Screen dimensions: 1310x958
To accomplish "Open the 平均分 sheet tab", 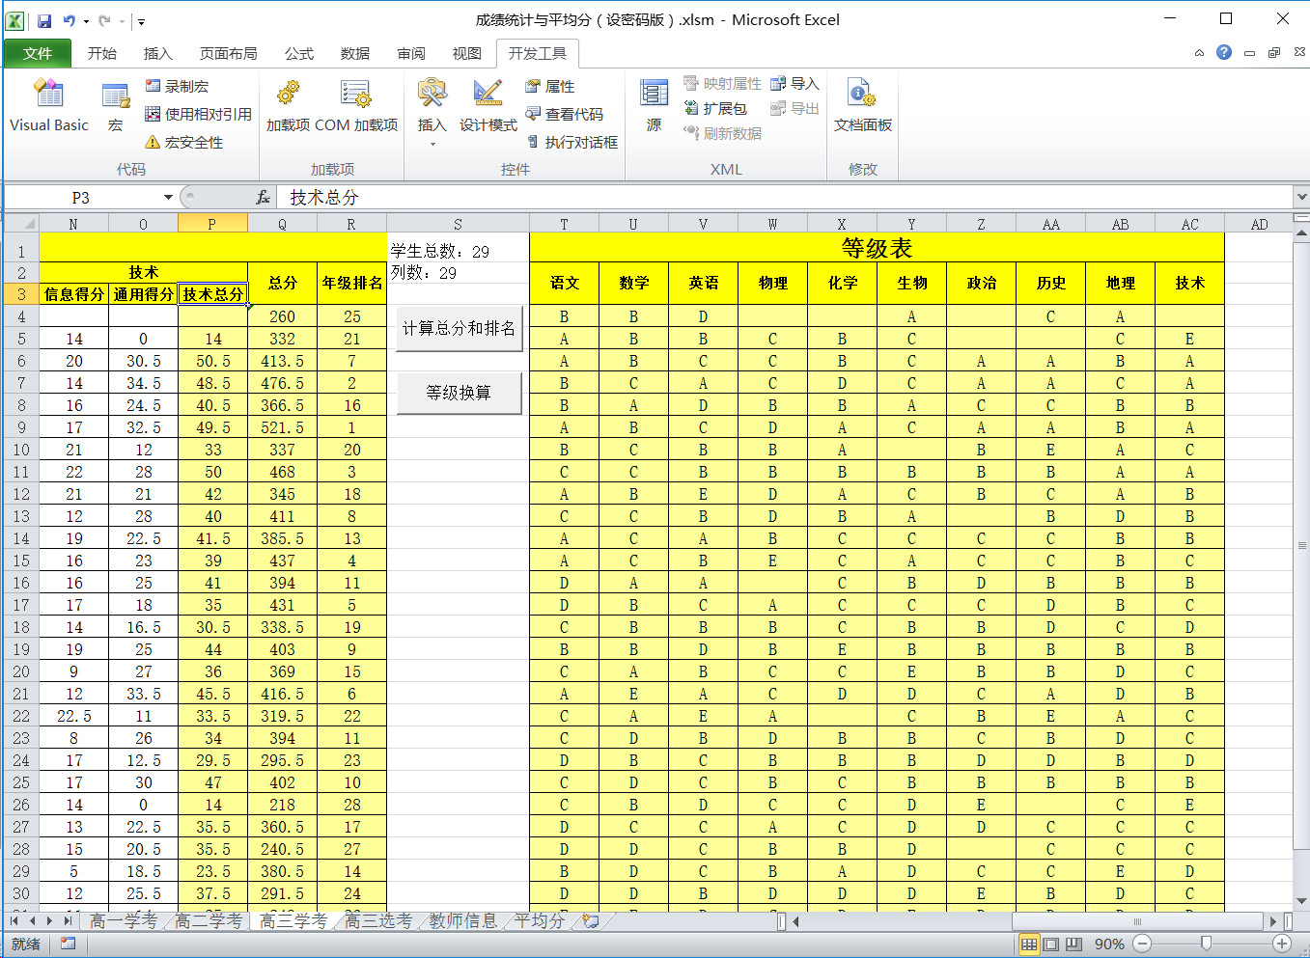I will 540,921.
